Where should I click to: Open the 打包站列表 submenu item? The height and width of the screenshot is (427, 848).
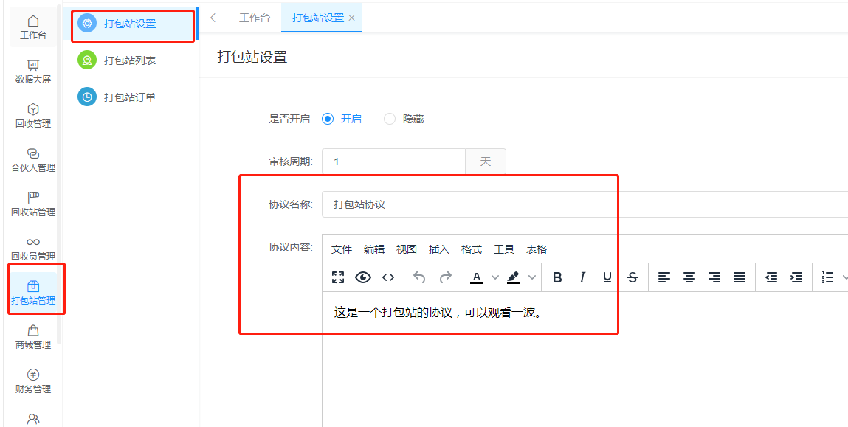point(130,60)
